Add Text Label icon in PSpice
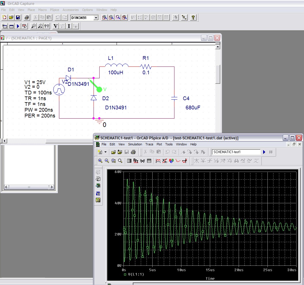 click(x=171, y=161)
